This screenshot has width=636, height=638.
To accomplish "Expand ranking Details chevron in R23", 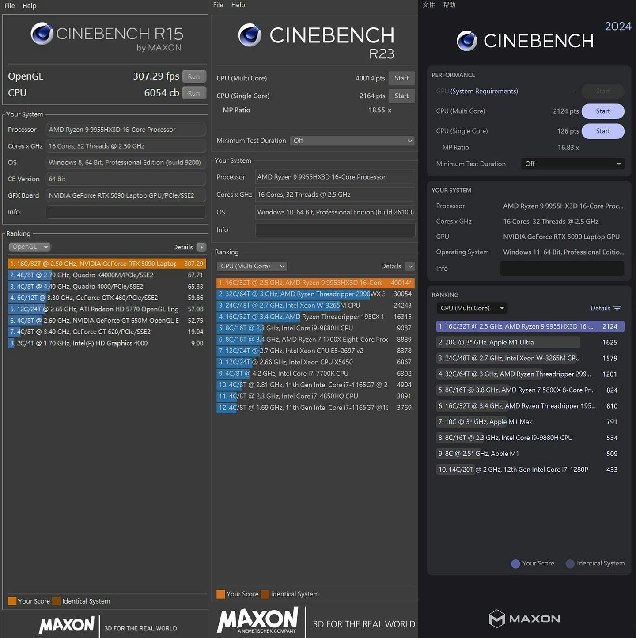I will (410, 266).
